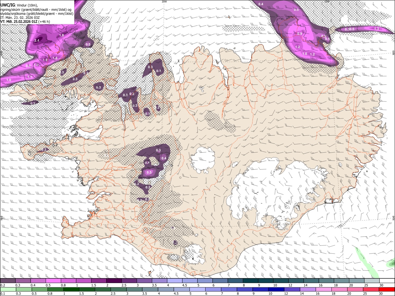Click the 0.4 label under the snow legend

[x=33, y=285]
